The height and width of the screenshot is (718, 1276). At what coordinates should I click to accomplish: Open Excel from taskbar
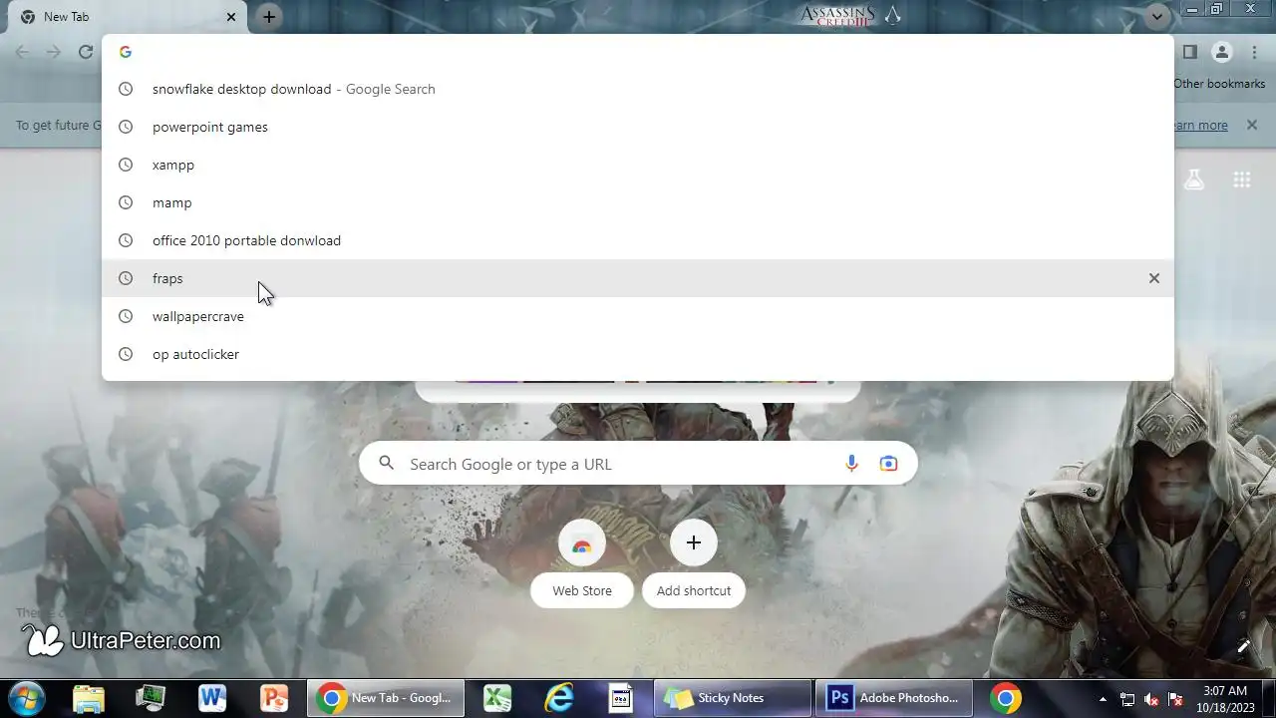(x=497, y=698)
